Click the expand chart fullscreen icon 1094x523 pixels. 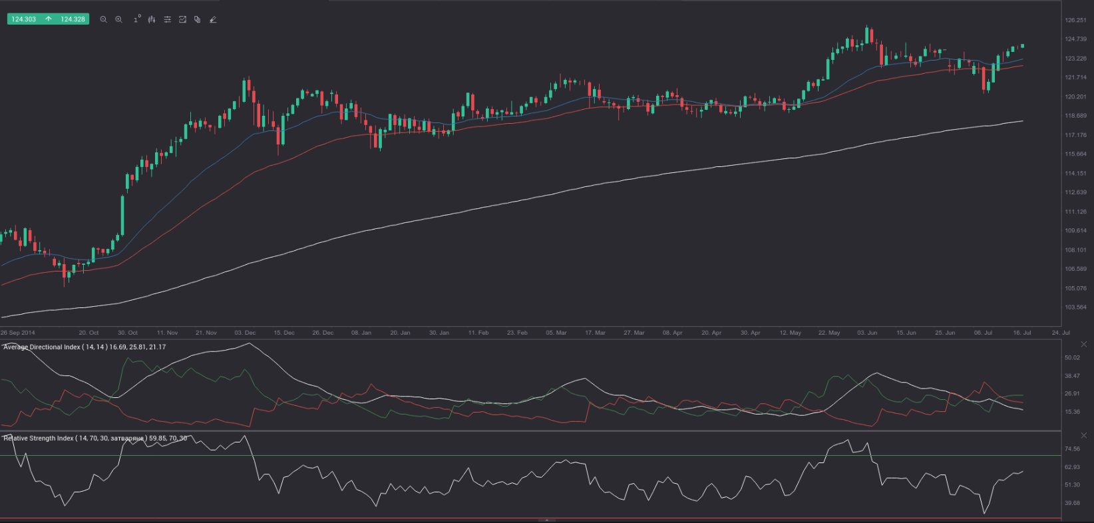coord(182,19)
